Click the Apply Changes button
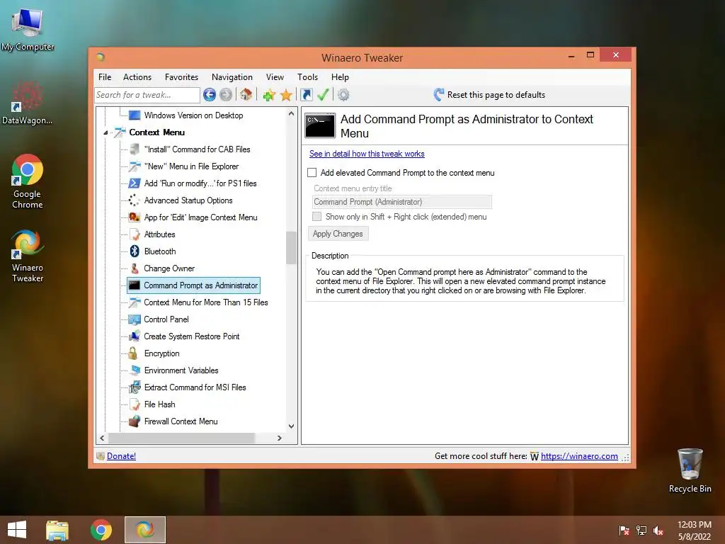Image resolution: width=725 pixels, height=544 pixels. [x=338, y=234]
